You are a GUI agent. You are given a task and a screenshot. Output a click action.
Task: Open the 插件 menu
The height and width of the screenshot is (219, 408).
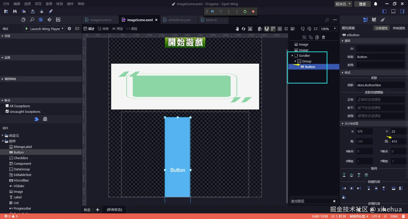coord(70,4)
